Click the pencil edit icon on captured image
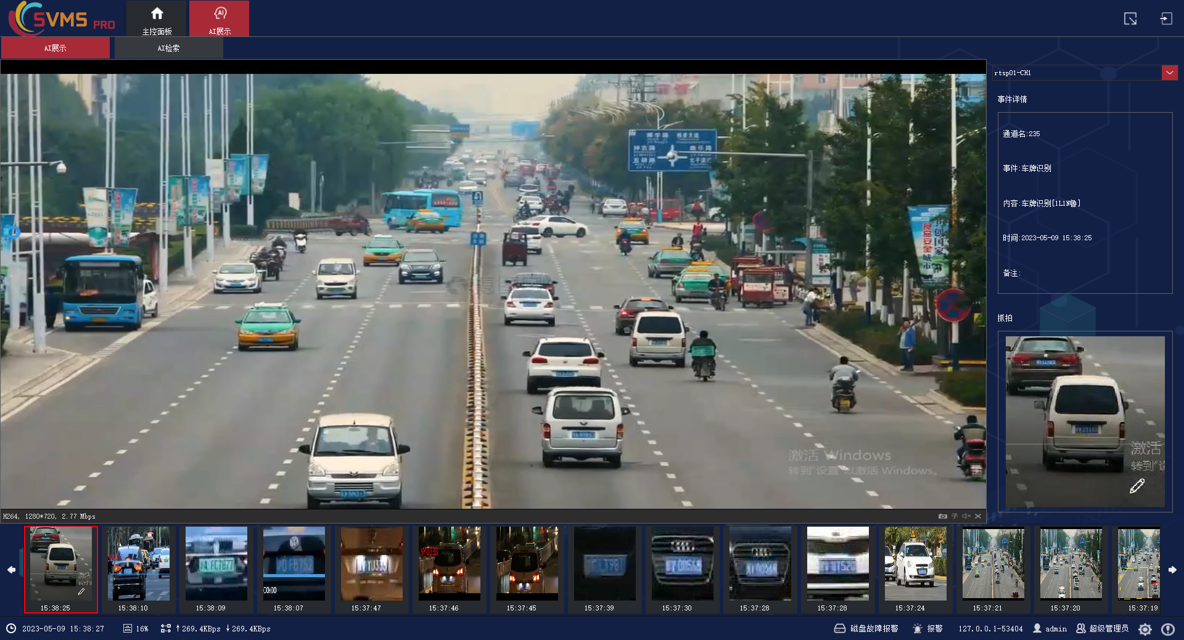This screenshot has width=1184, height=640. click(1137, 487)
